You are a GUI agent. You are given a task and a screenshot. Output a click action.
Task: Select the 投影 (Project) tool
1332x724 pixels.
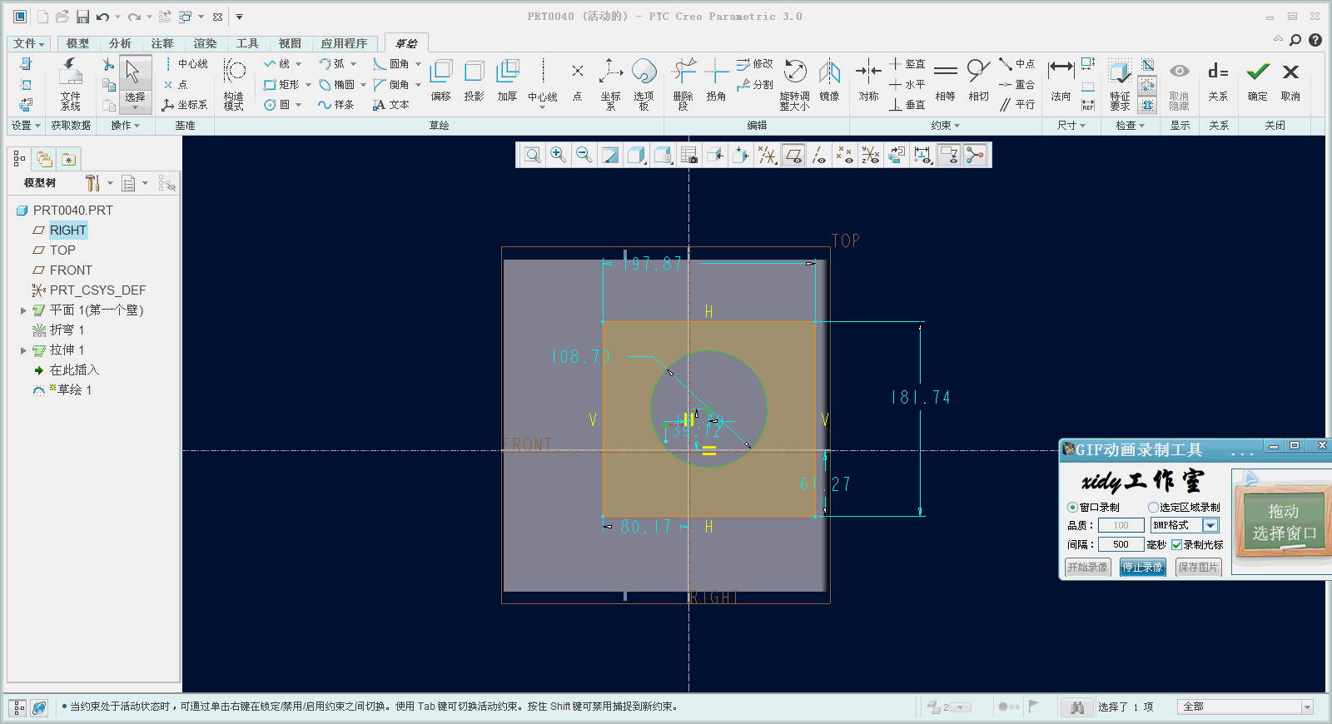(474, 81)
